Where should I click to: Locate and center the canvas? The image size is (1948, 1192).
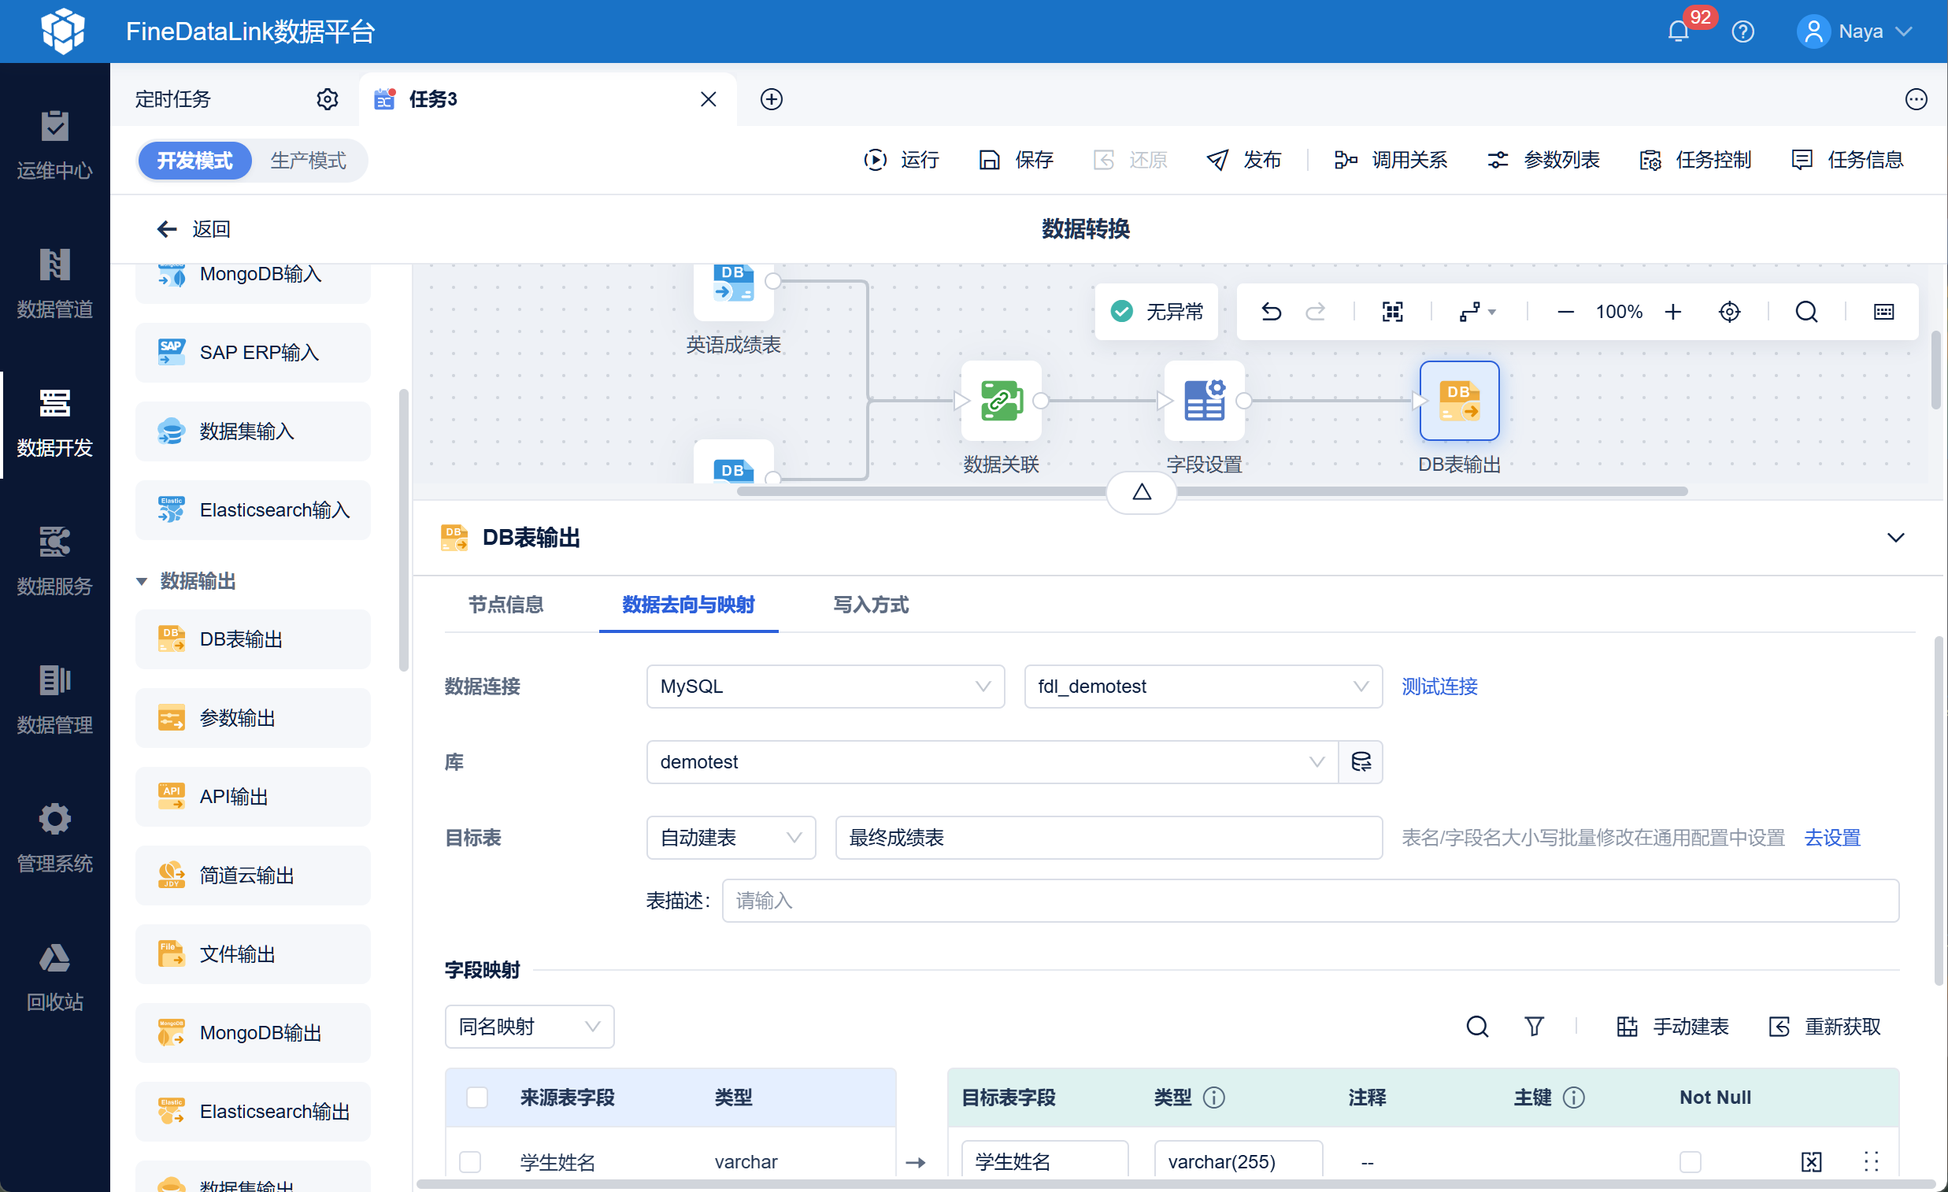click(1729, 312)
